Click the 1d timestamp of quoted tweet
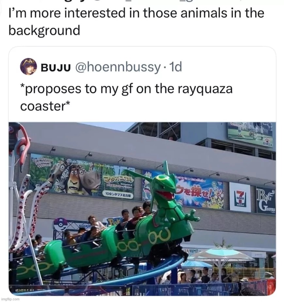Image resolution: width=284 pixels, height=302 pixels. coord(175,67)
